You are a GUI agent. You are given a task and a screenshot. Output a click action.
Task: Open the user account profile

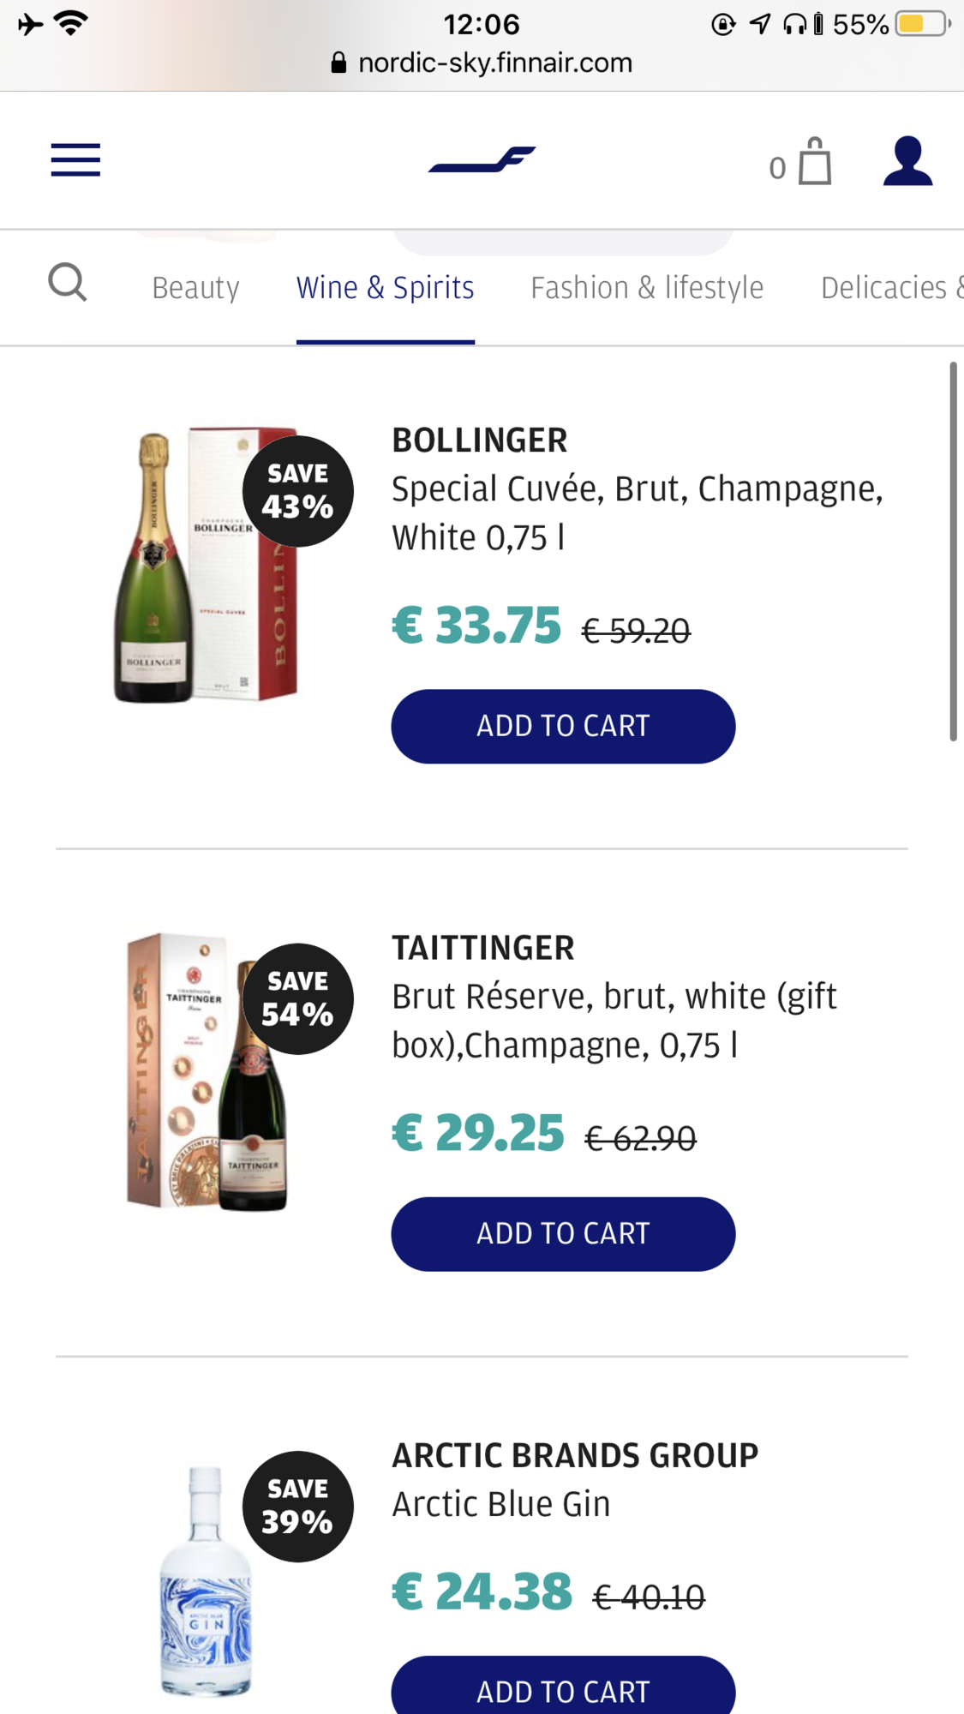coord(907,161)
